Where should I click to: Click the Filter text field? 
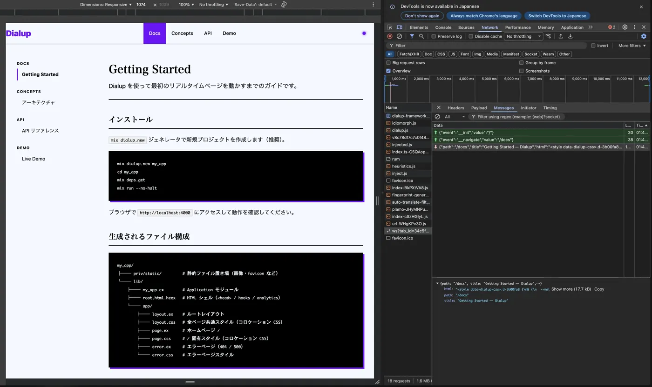487,46
